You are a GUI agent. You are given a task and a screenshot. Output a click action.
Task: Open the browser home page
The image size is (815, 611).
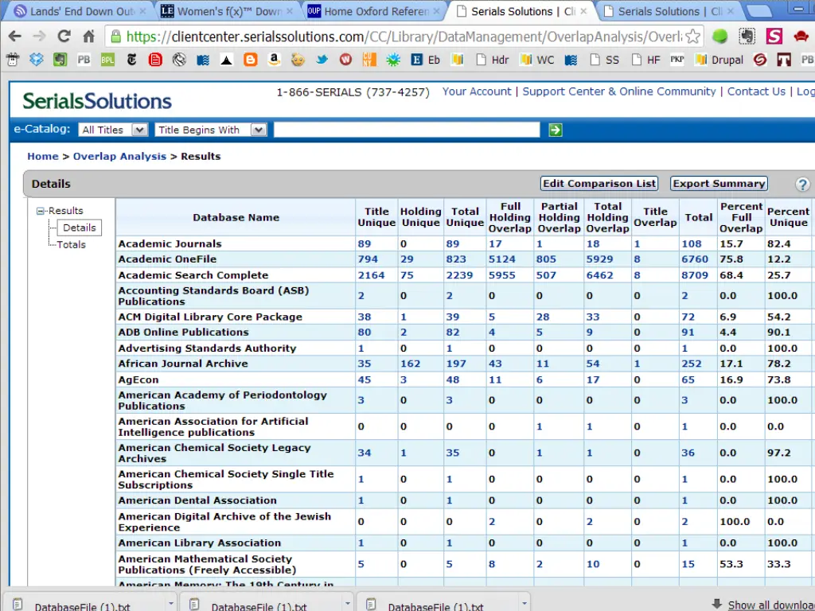[x=89, y=36]
